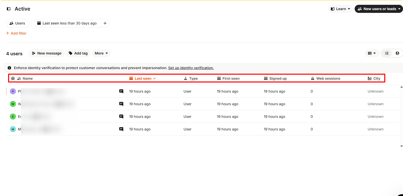Switch to list view
The width and height of the screenshot is (403, 196).
387,53
